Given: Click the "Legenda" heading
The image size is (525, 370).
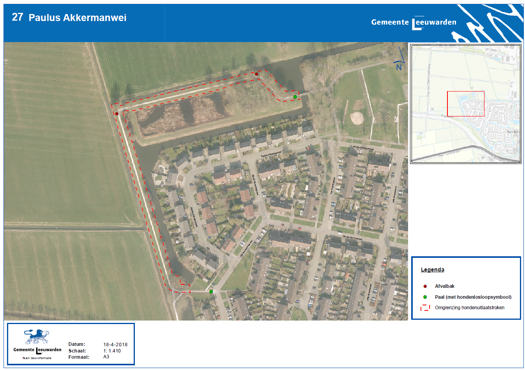Looking at the screenshot, I should click(x=432, y=270).
